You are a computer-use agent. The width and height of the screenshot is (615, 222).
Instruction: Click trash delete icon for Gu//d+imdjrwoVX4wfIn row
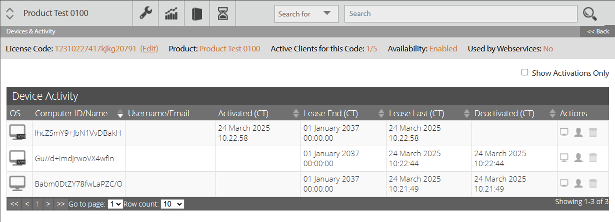592,158
